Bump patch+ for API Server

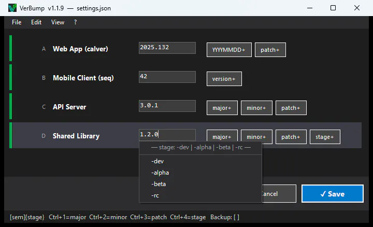(x=291, y=108)
